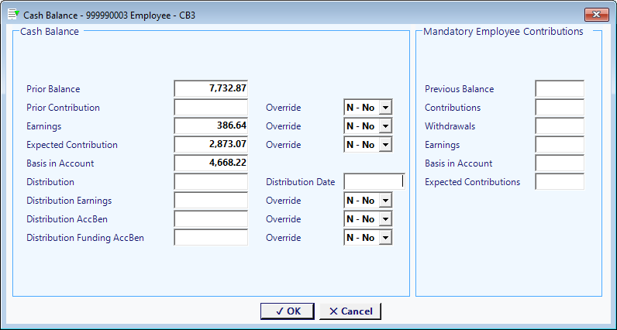Open Distribution Funding AccBen Override dropdown
The height and width of the screenshot is (330, 617).
[x=386, y=238]
